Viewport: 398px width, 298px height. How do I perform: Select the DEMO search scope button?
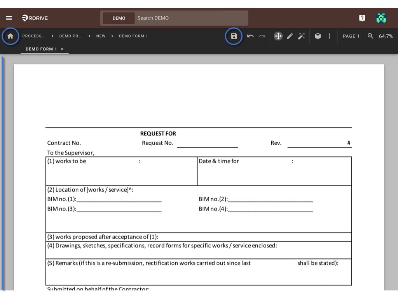[x=119, y=18]
